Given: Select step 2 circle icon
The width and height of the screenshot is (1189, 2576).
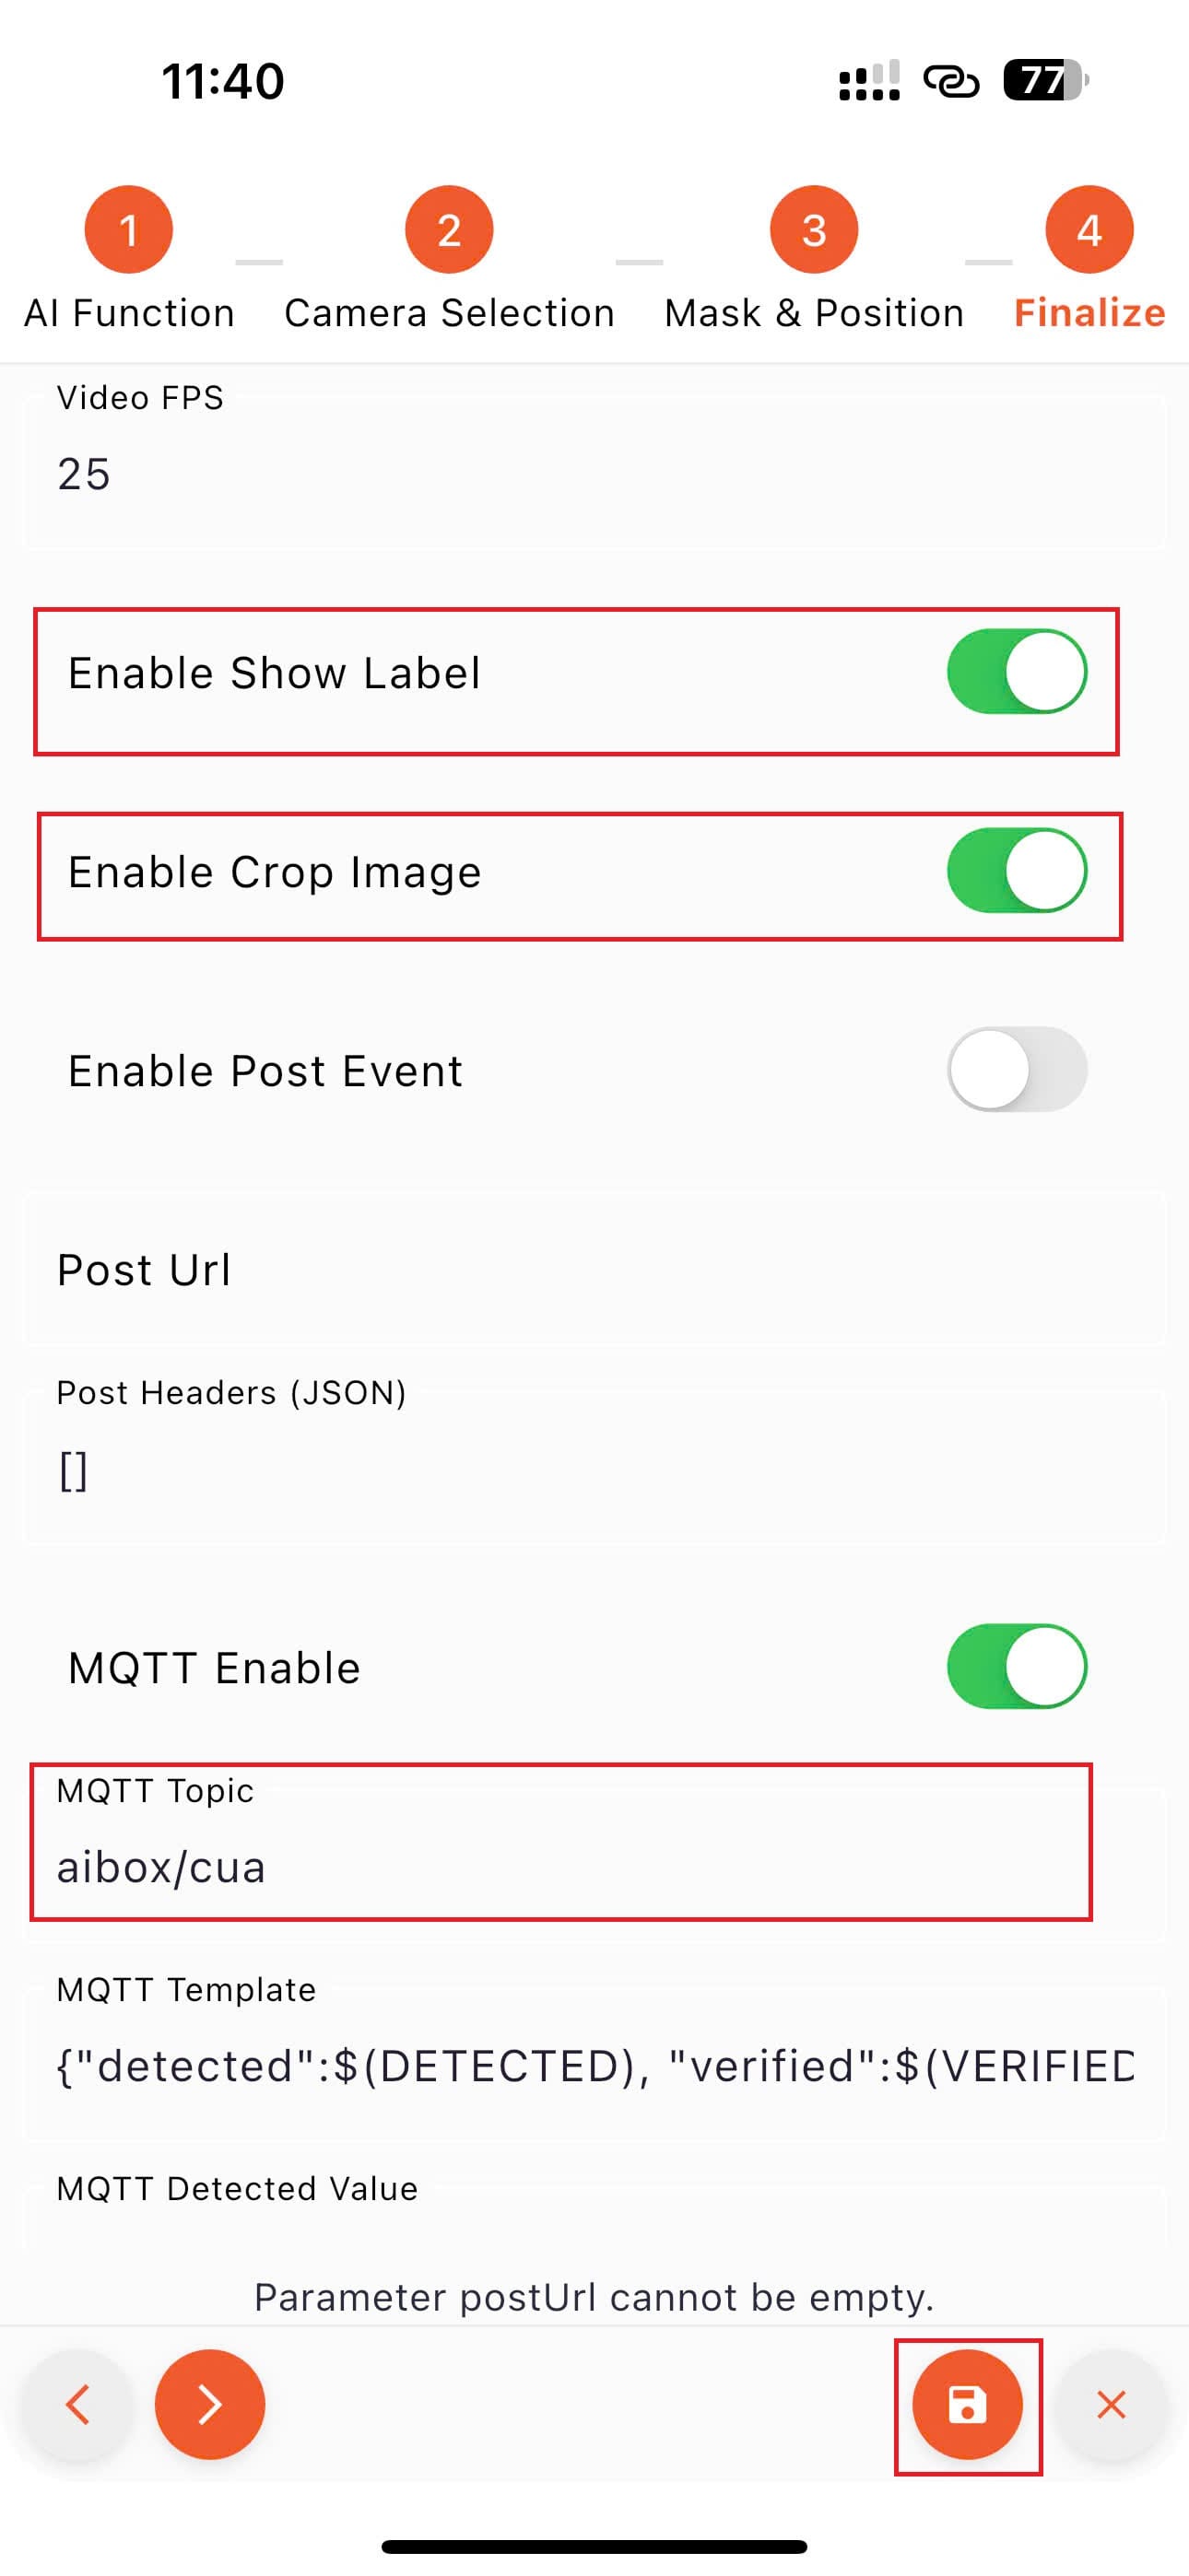Looking at the screenshot, I should (448, 229).
